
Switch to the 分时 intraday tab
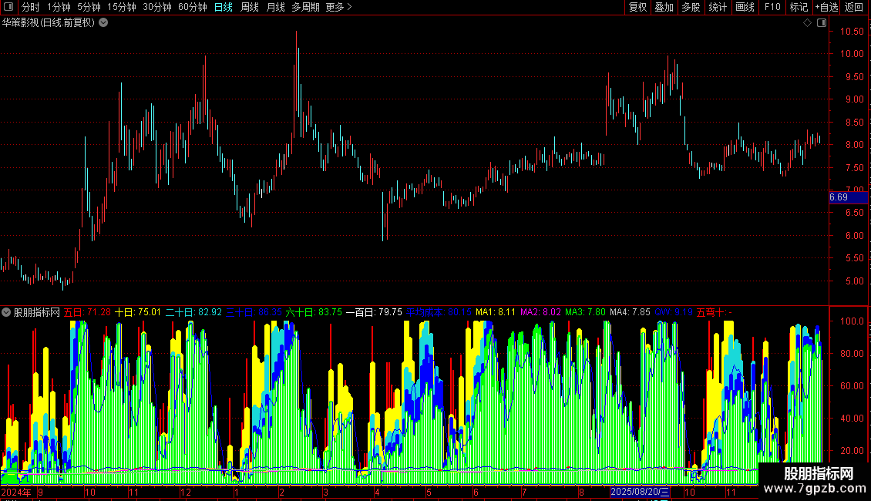coord(31,7)
